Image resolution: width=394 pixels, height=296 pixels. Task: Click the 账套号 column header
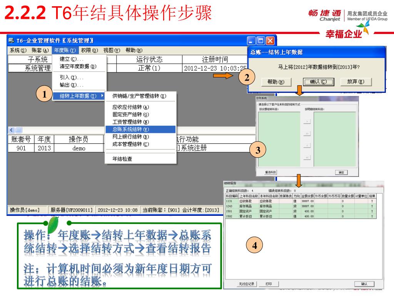pos(21,139)
